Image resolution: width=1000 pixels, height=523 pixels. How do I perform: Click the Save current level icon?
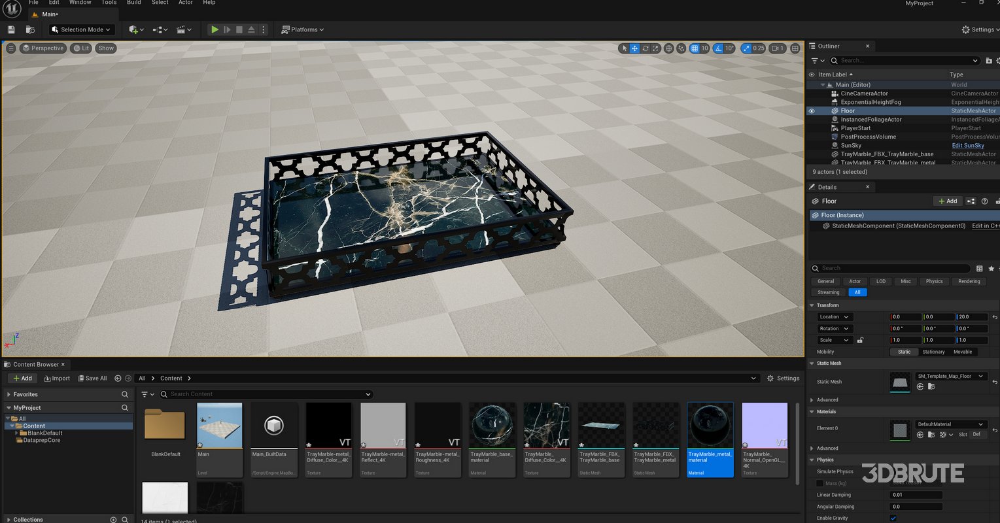click(11, 29)
